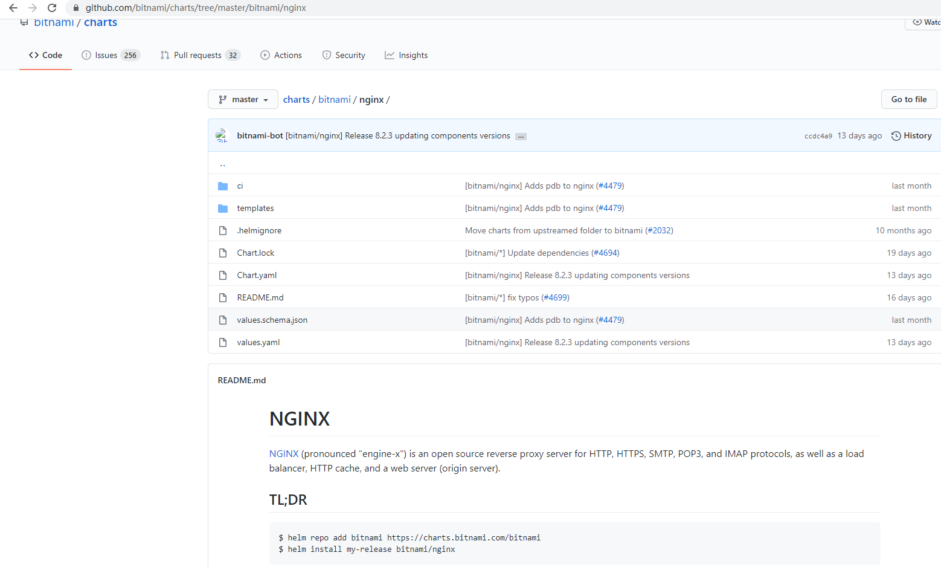Image resolution: width=941 pixels, height=567 pixels.
Task: Open the templates folder
Action: (x=255, y=208)
